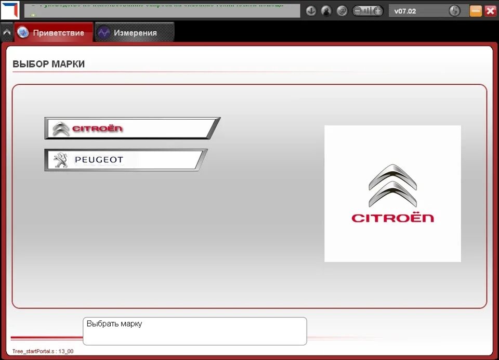Click the green scrolling message banner
Image resolution: width=499 pixels, height=360 pixels.
point(162,10)
